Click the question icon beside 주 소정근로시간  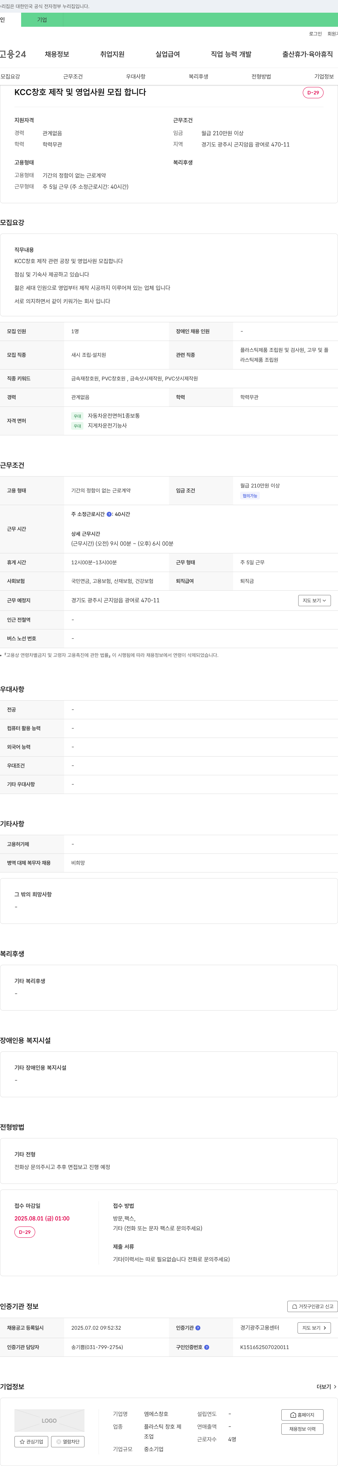[x=109, y=515]
